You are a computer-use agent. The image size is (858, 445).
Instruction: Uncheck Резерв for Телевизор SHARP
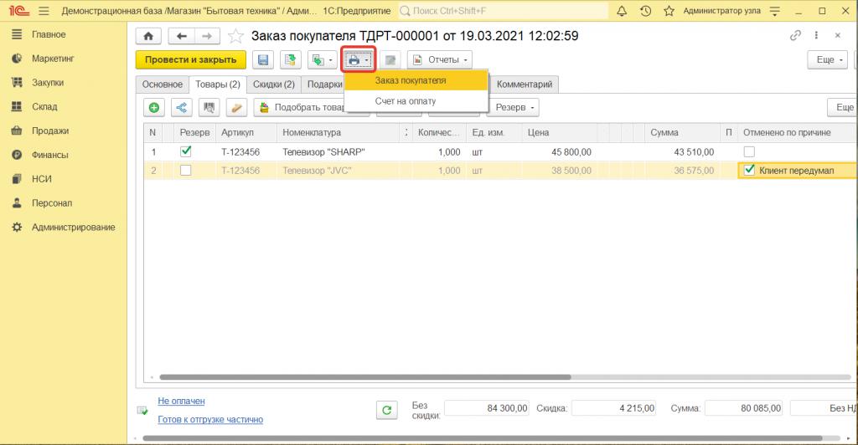click(186, 151)
